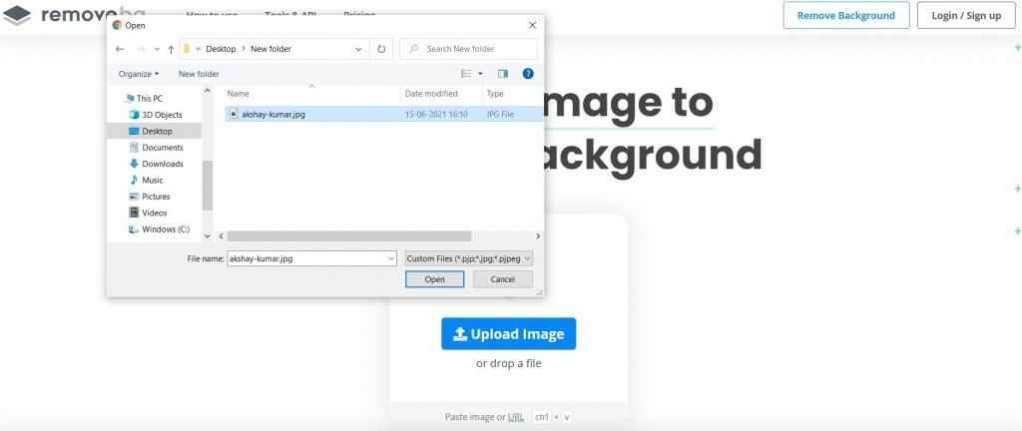Close the Open dialog with X
The width and height of the screenshot is (1022, 431).
533,25
